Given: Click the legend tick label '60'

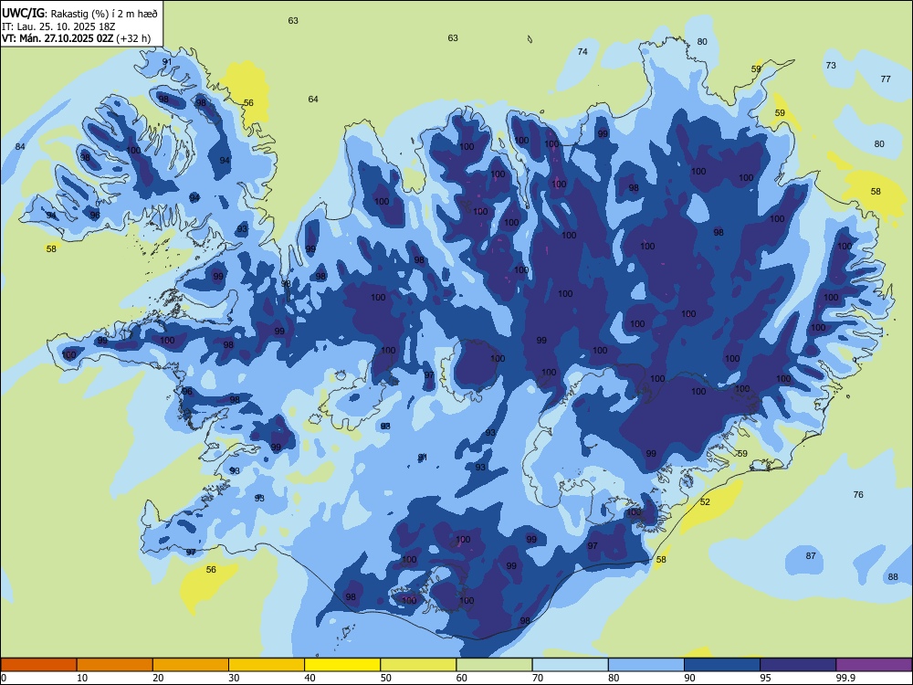Looking at the screenshot, I should [462, 678].
